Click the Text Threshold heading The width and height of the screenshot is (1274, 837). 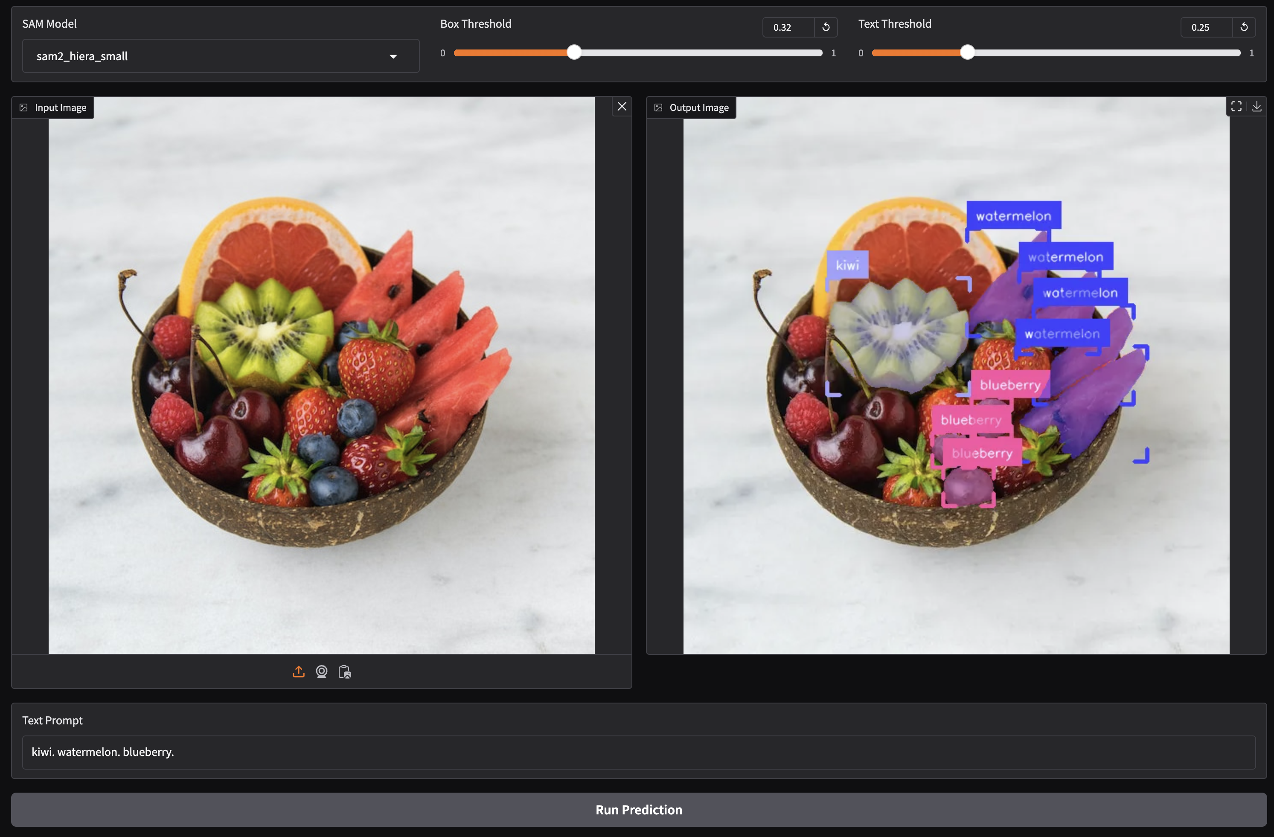pyautogui.click(x=894, y=23)
